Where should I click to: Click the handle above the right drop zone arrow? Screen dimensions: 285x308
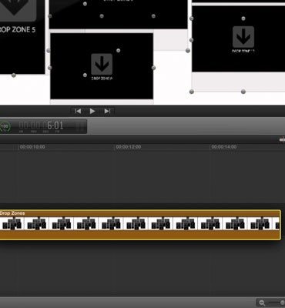243,18
